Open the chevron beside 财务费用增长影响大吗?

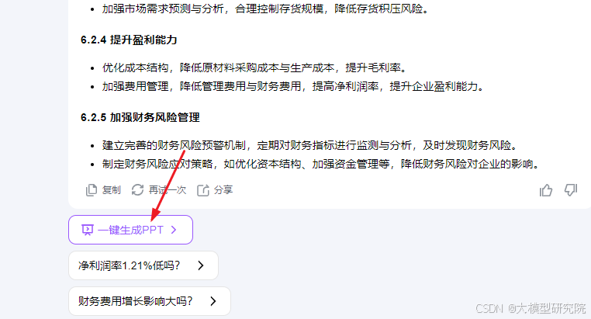click(213, 301)
